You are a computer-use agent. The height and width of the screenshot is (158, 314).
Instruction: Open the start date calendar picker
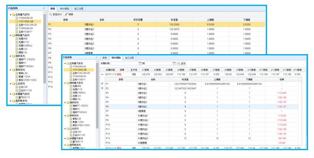(140, 63)
